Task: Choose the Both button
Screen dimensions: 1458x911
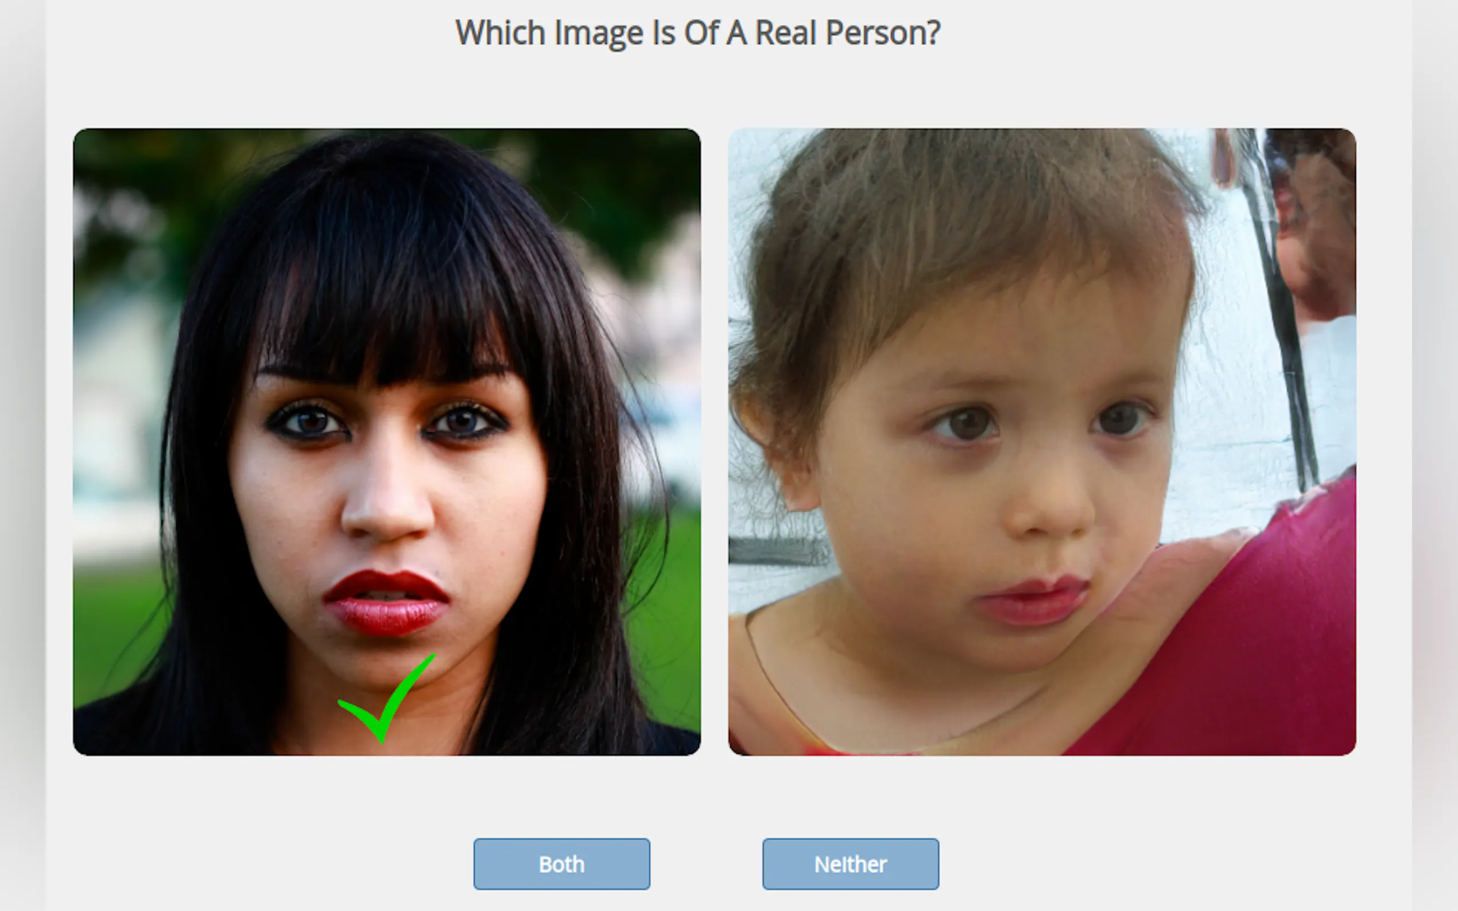Action: pyautogui.click(x=562, y=864)
